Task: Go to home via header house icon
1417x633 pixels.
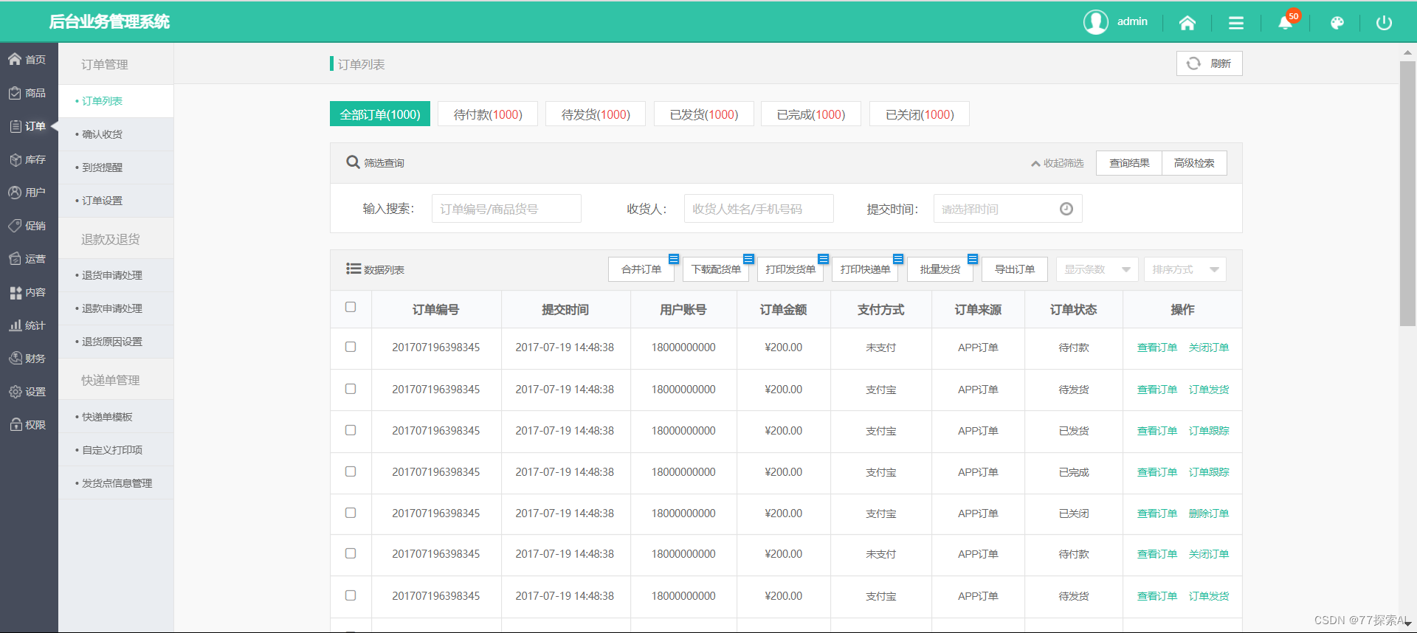Action: pyautogui.click(x=1187, y=23)
